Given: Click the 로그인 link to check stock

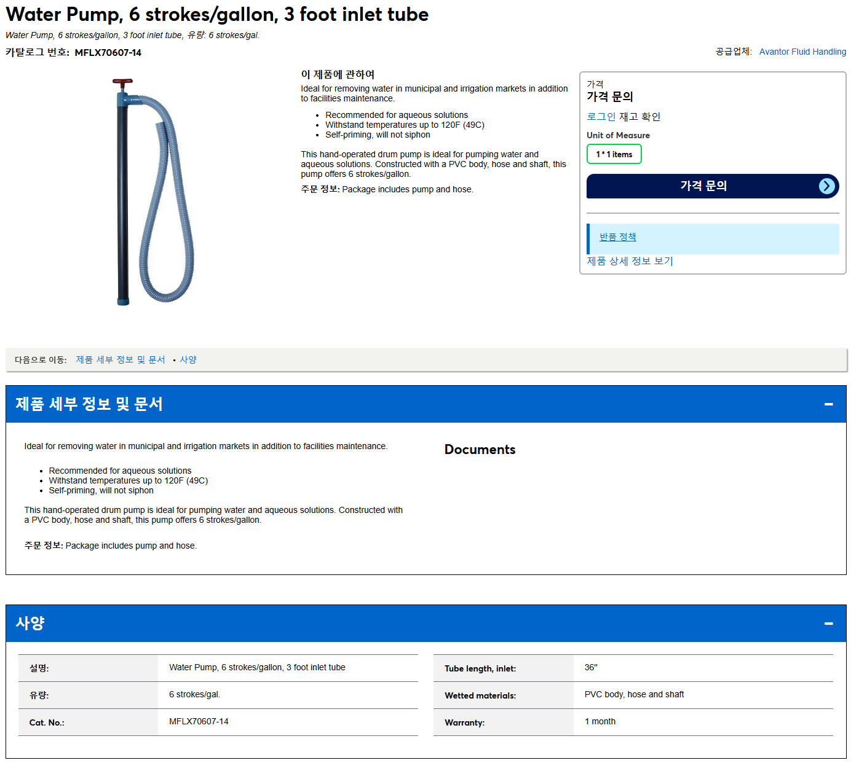Looking at the screenshot, I should 601,117.
